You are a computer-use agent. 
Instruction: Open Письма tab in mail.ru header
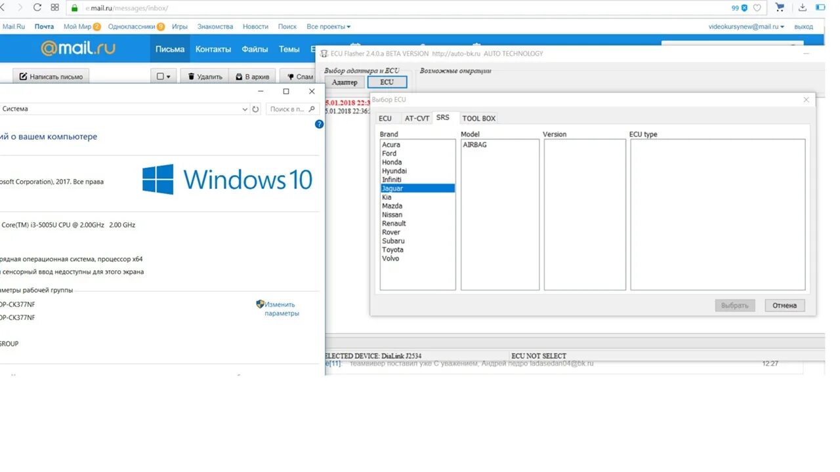[170, 49]
